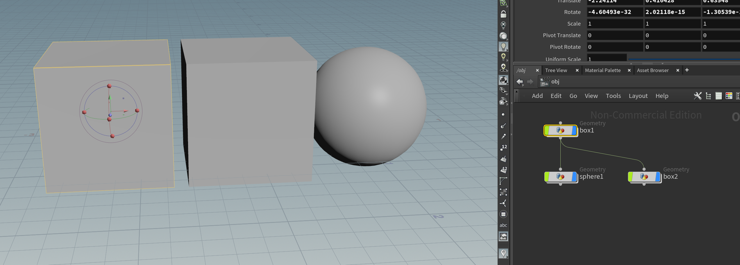Image resolution: width=740 pixels, height=265 pixels.
Task: Click the pin icon in display toolbar
Action: pos(503,253)
